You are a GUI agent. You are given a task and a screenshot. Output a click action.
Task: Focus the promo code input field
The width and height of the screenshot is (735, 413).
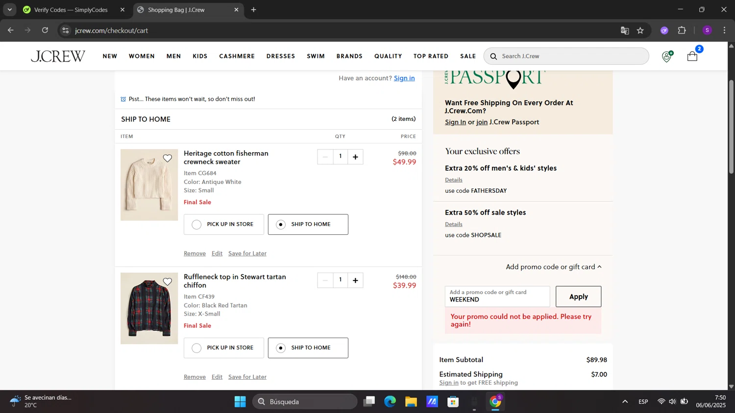[x=497, y=297]
